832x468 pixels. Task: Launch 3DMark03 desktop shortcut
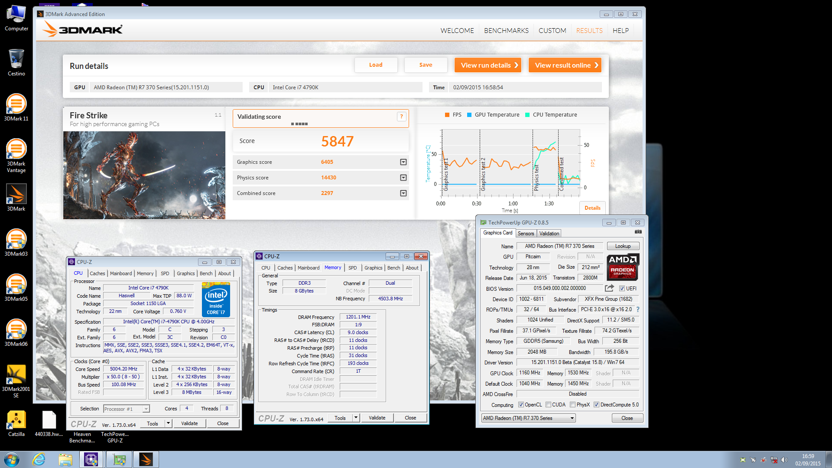(16, 242)
